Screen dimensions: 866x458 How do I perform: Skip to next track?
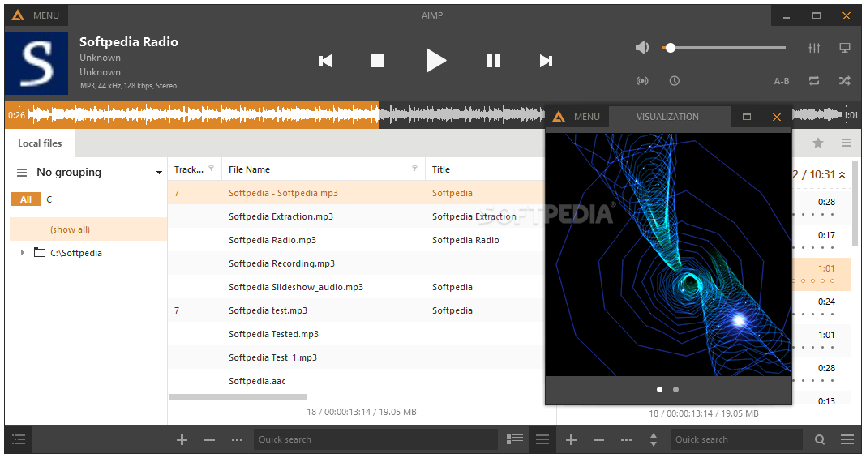pyautogui.click(x=546, y=61)
